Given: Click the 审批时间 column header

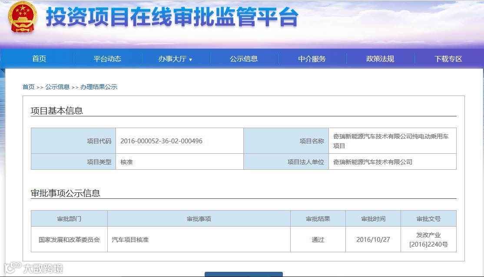Looking at the screenshot, I should pyautogui.click(x=373, y=219).
